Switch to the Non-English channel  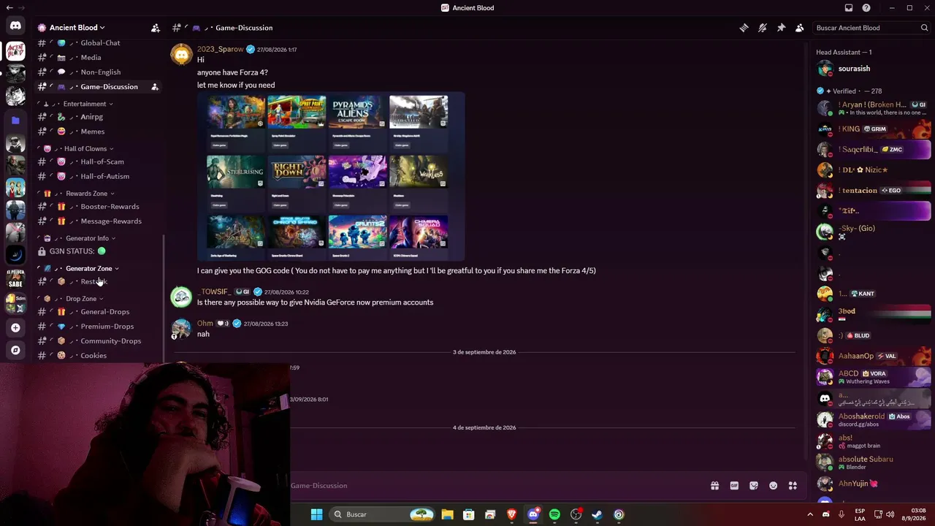point(99,72)
